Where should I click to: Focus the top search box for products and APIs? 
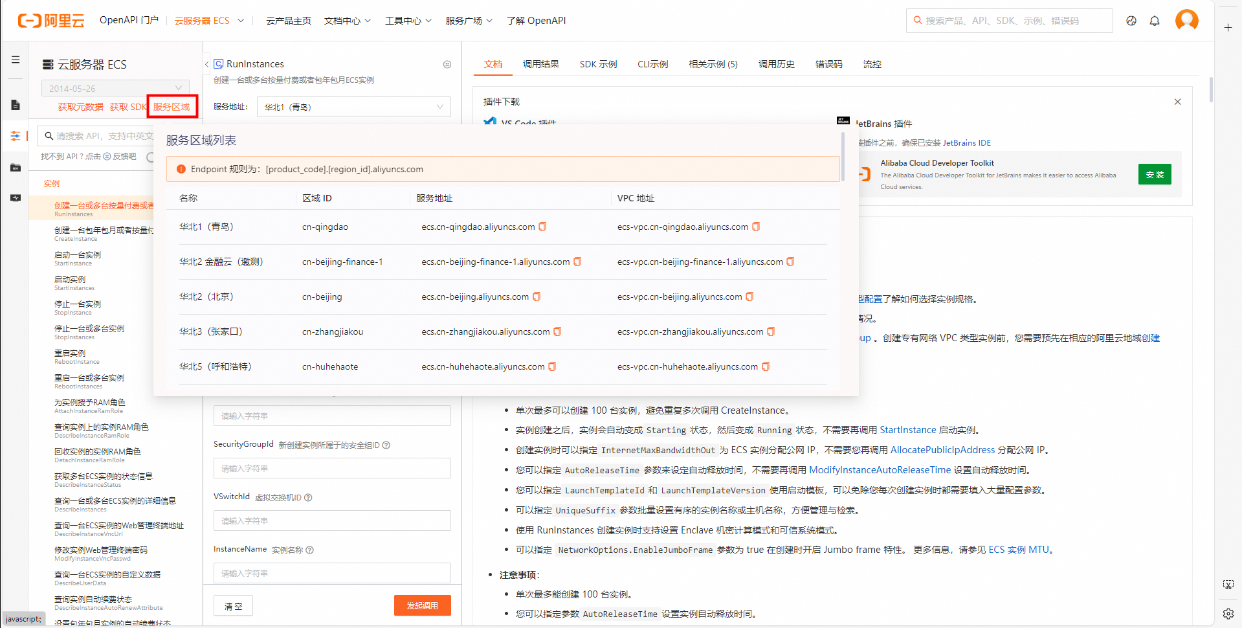[1009, 21]
